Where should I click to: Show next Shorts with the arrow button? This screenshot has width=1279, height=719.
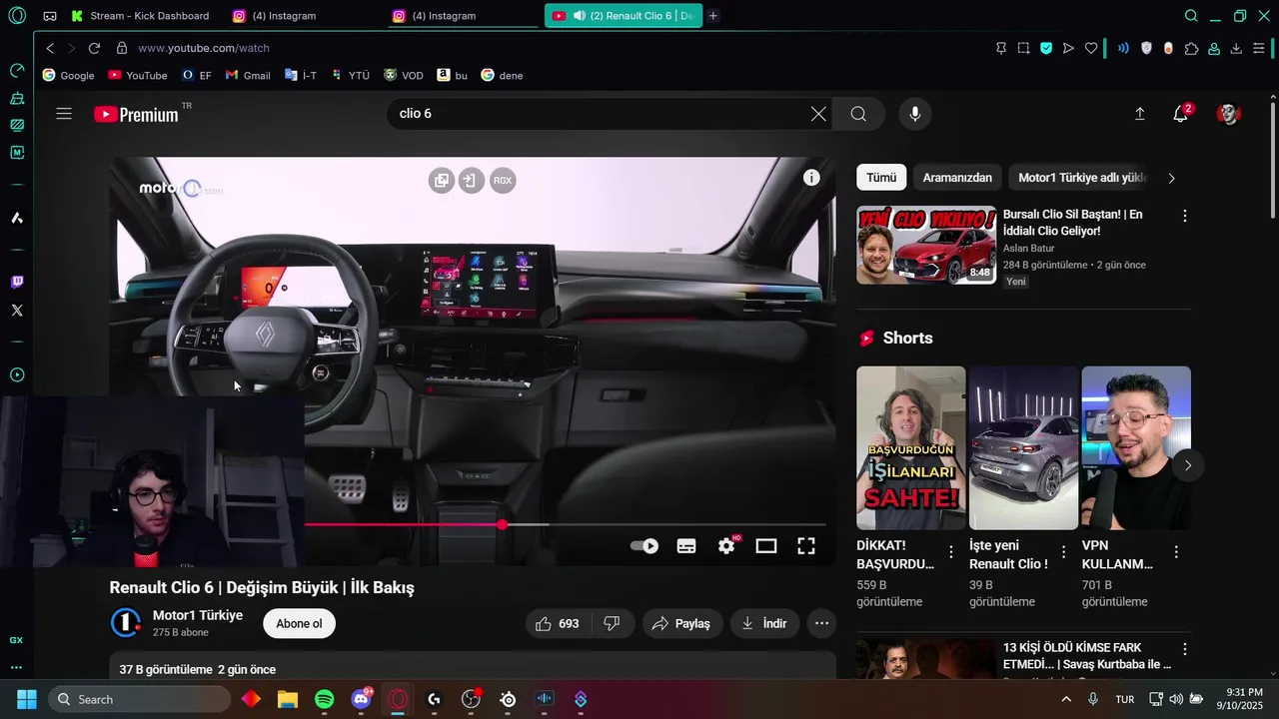1188,465
